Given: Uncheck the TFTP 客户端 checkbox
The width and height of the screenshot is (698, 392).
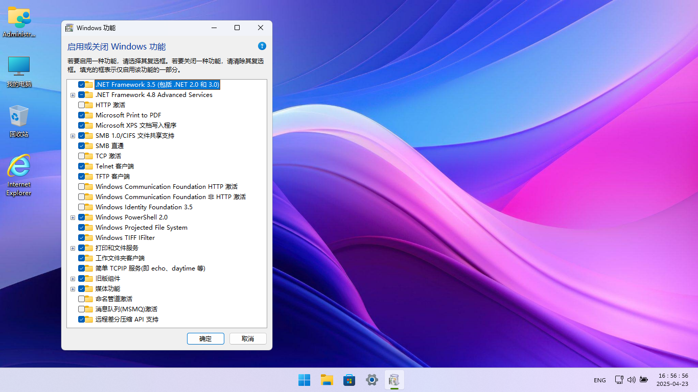Looking at the screenshot, I should point(81,176).
